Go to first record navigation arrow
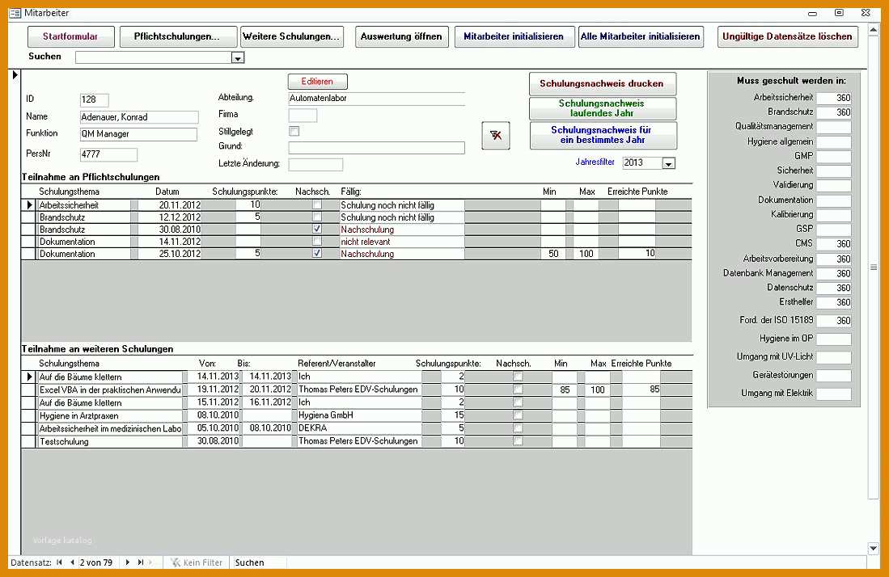Screen dimensions: 889x577 pos(60,562)
